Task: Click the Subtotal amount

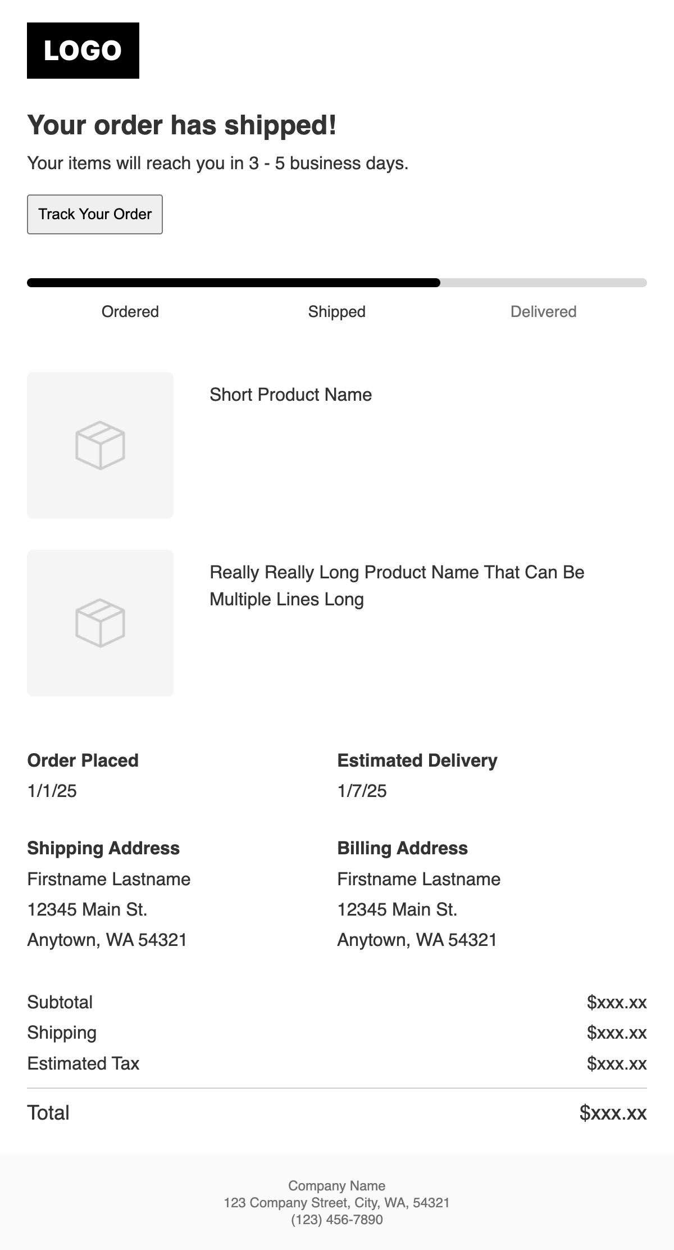Action: click(616, 1002)
